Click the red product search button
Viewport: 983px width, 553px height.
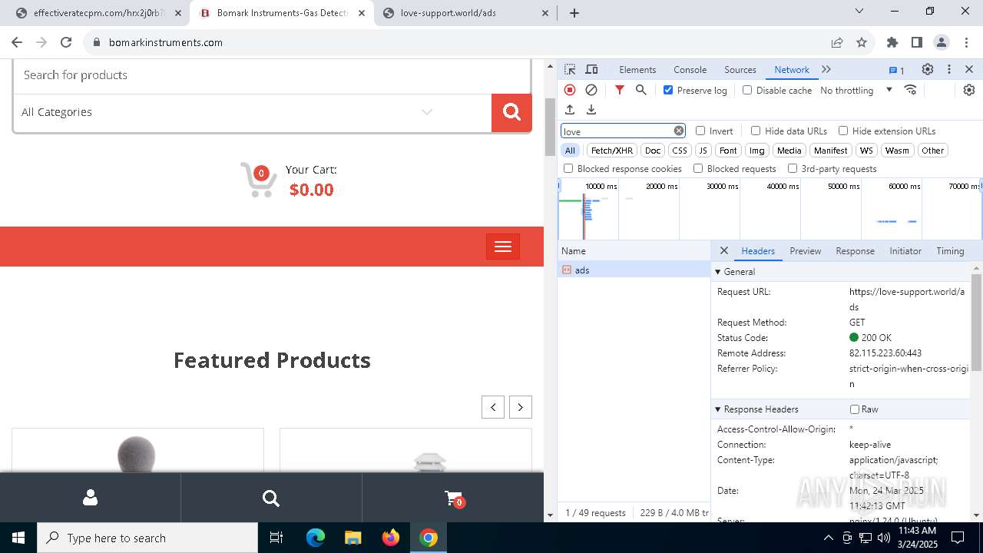(x=511, y=112)
